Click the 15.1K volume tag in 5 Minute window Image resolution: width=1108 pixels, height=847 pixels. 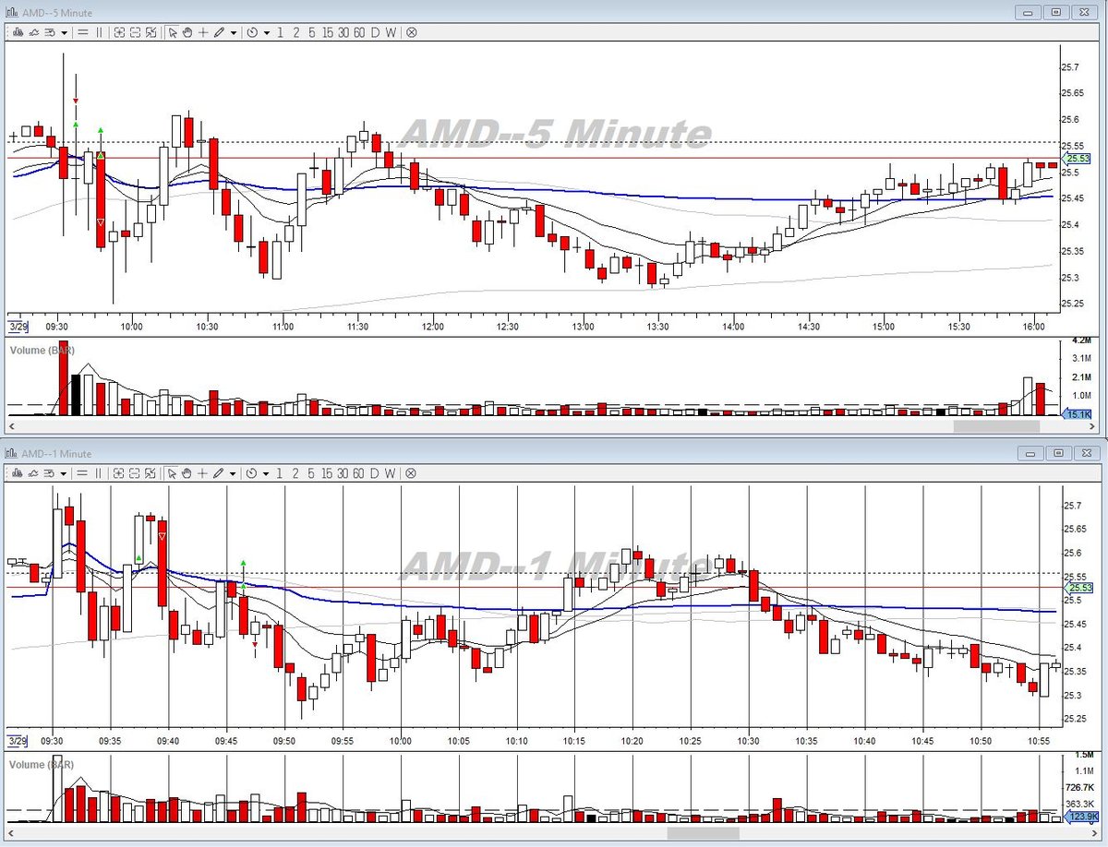[1078, 414]
